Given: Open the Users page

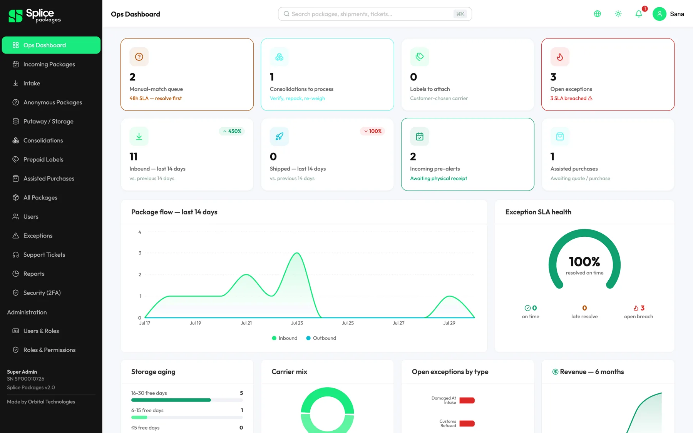Looking at the screenshot, I should 51,217.
